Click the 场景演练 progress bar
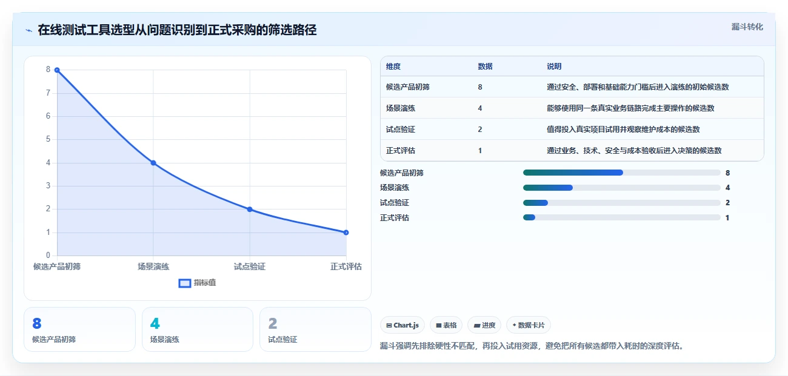 621,188
